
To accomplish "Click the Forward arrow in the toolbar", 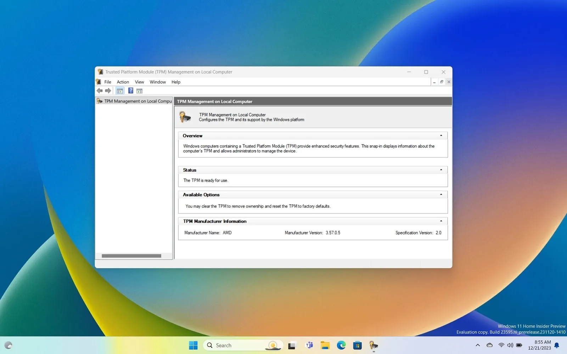I will coord(108,91).
